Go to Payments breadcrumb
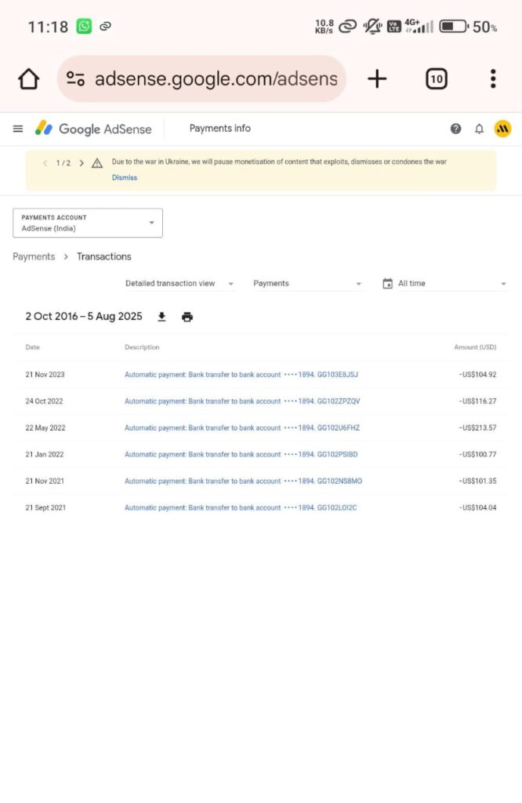Screen dimensions: 522x803 [34, 256]
